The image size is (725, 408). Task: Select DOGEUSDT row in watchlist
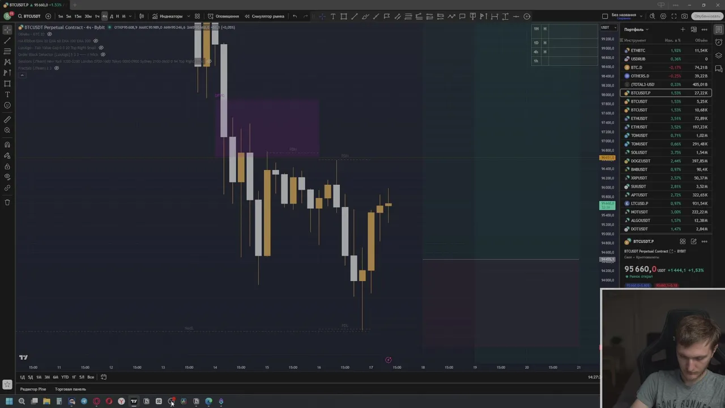(666, 161)
